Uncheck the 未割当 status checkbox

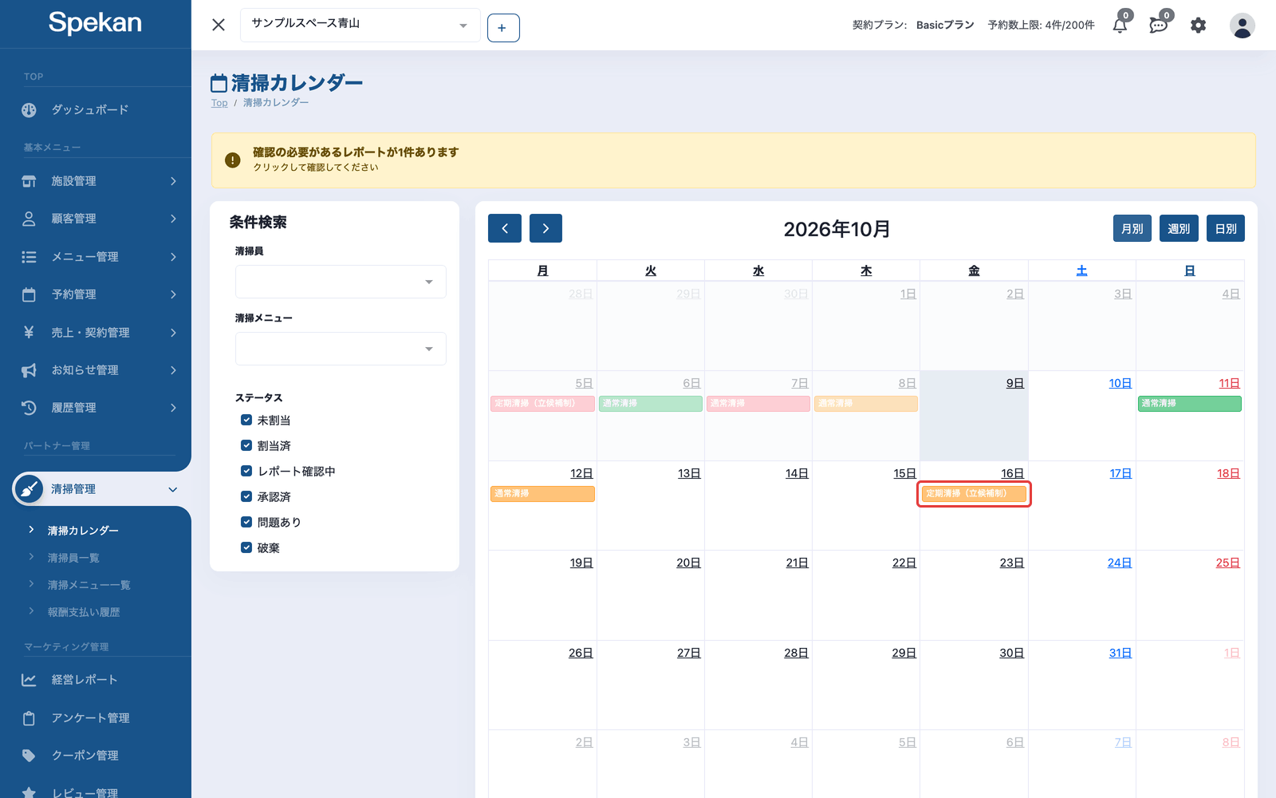pyautogui.click(x=246, y=420)
